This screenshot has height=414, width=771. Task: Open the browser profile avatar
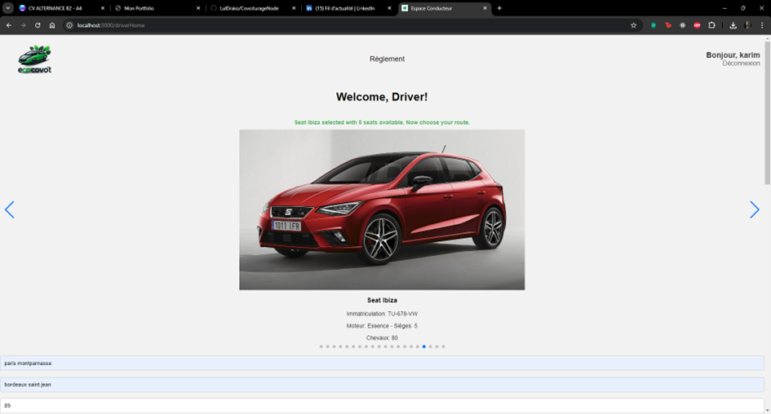click(748, 25)
